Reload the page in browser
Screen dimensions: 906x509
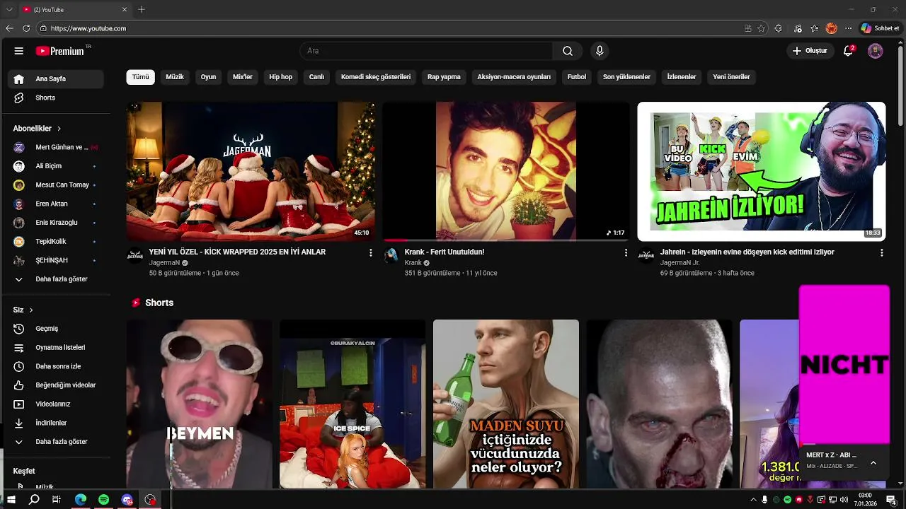[26, 28]
